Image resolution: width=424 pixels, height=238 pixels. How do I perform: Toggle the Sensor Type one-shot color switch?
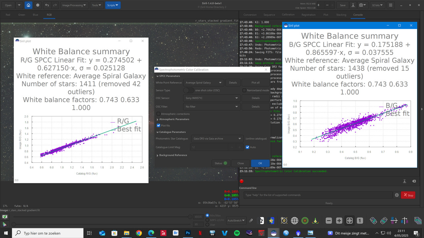point(188,90)
